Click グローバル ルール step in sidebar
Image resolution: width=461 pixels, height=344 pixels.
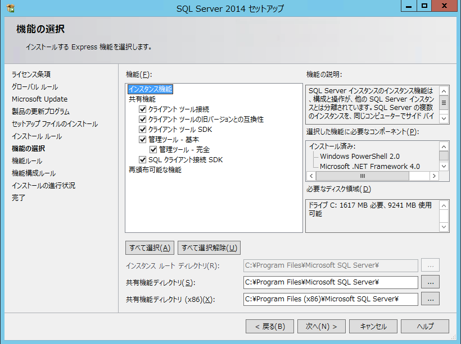click(35, 87)
